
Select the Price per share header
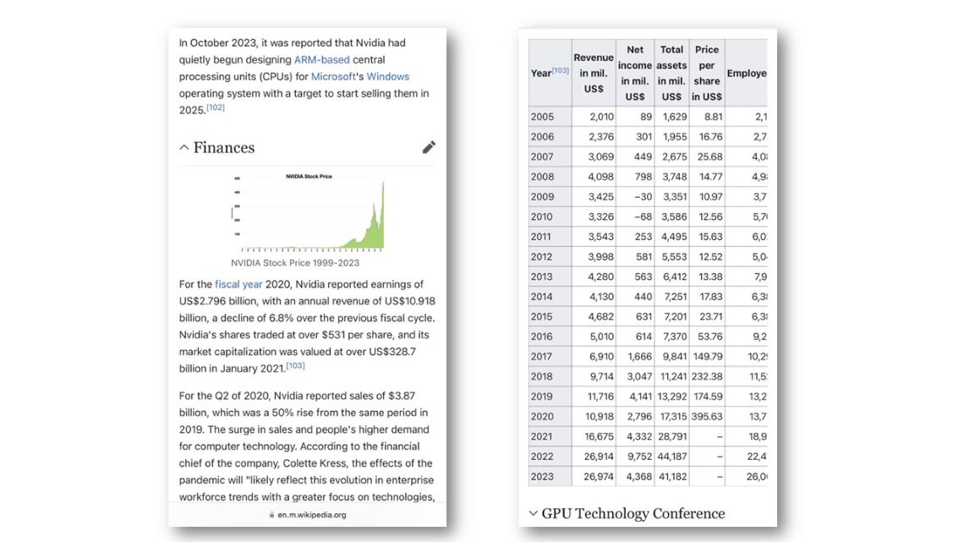(x=707, y=73)
